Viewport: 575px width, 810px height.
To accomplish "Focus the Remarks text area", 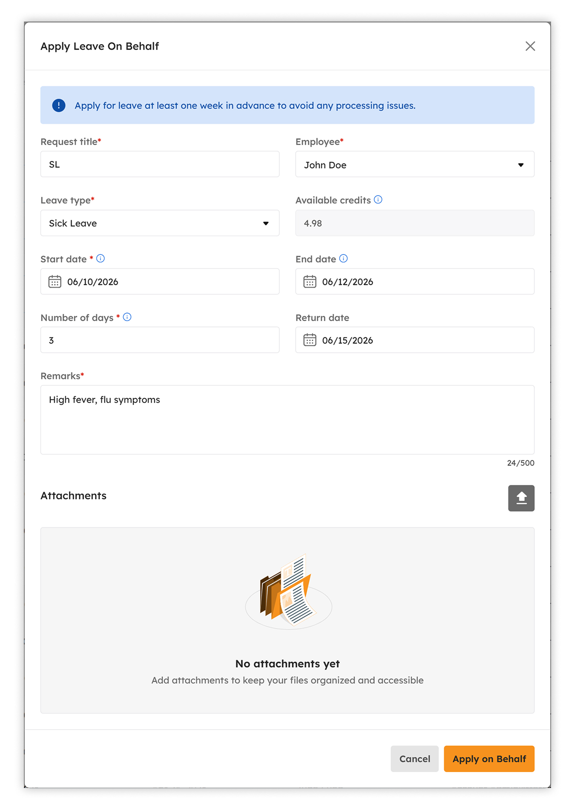I will 287,420.
